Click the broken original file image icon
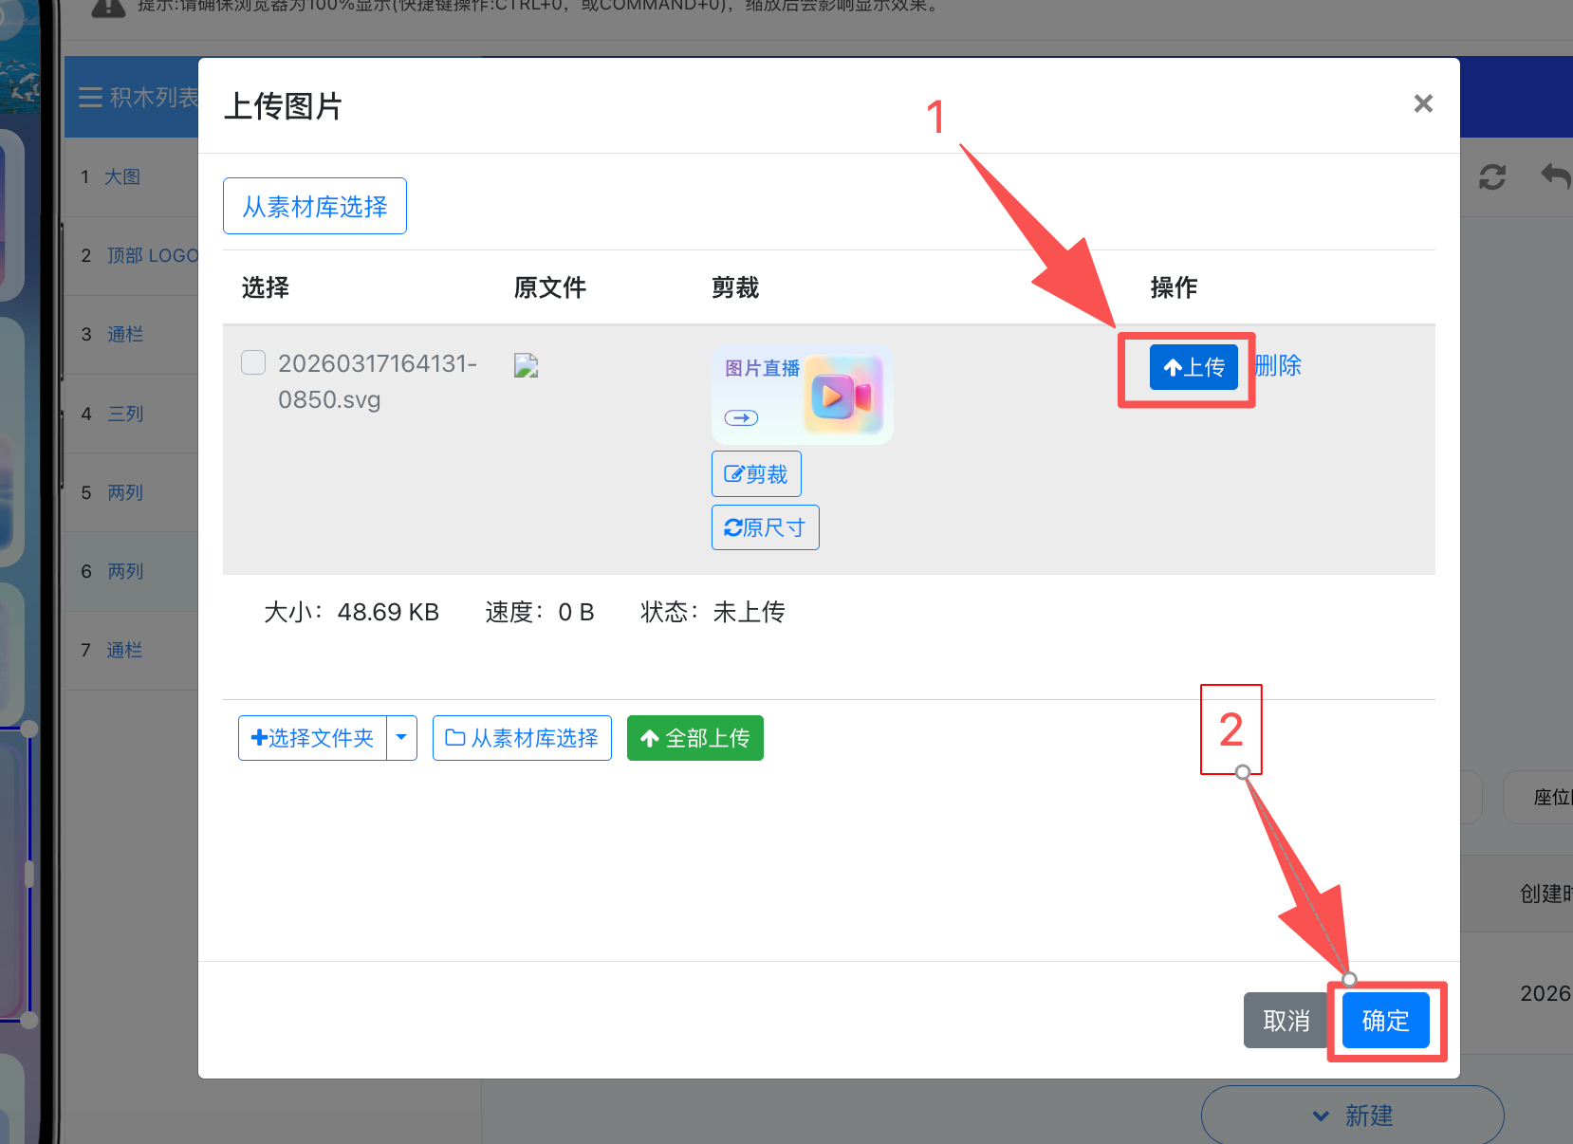1573x1144 pixels. (526, 366)
